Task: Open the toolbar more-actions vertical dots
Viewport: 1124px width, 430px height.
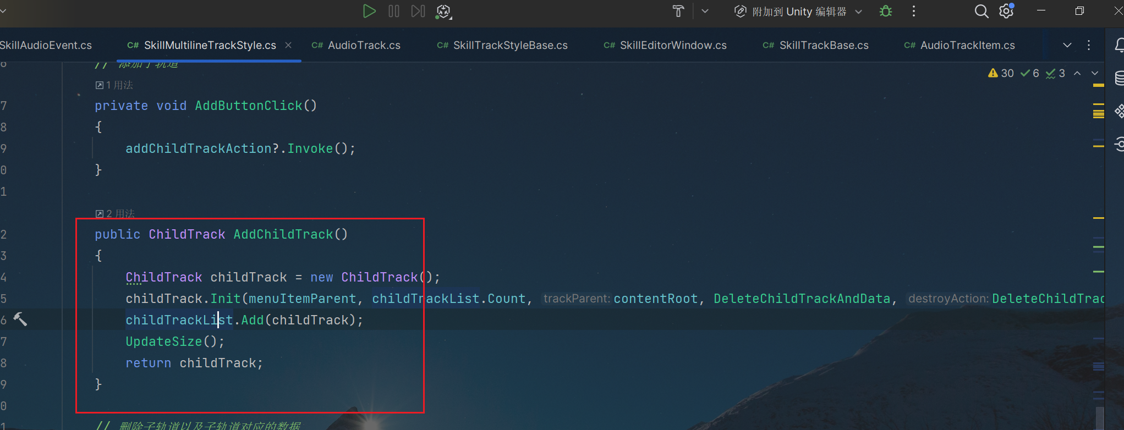Action: tap(914, 11)
